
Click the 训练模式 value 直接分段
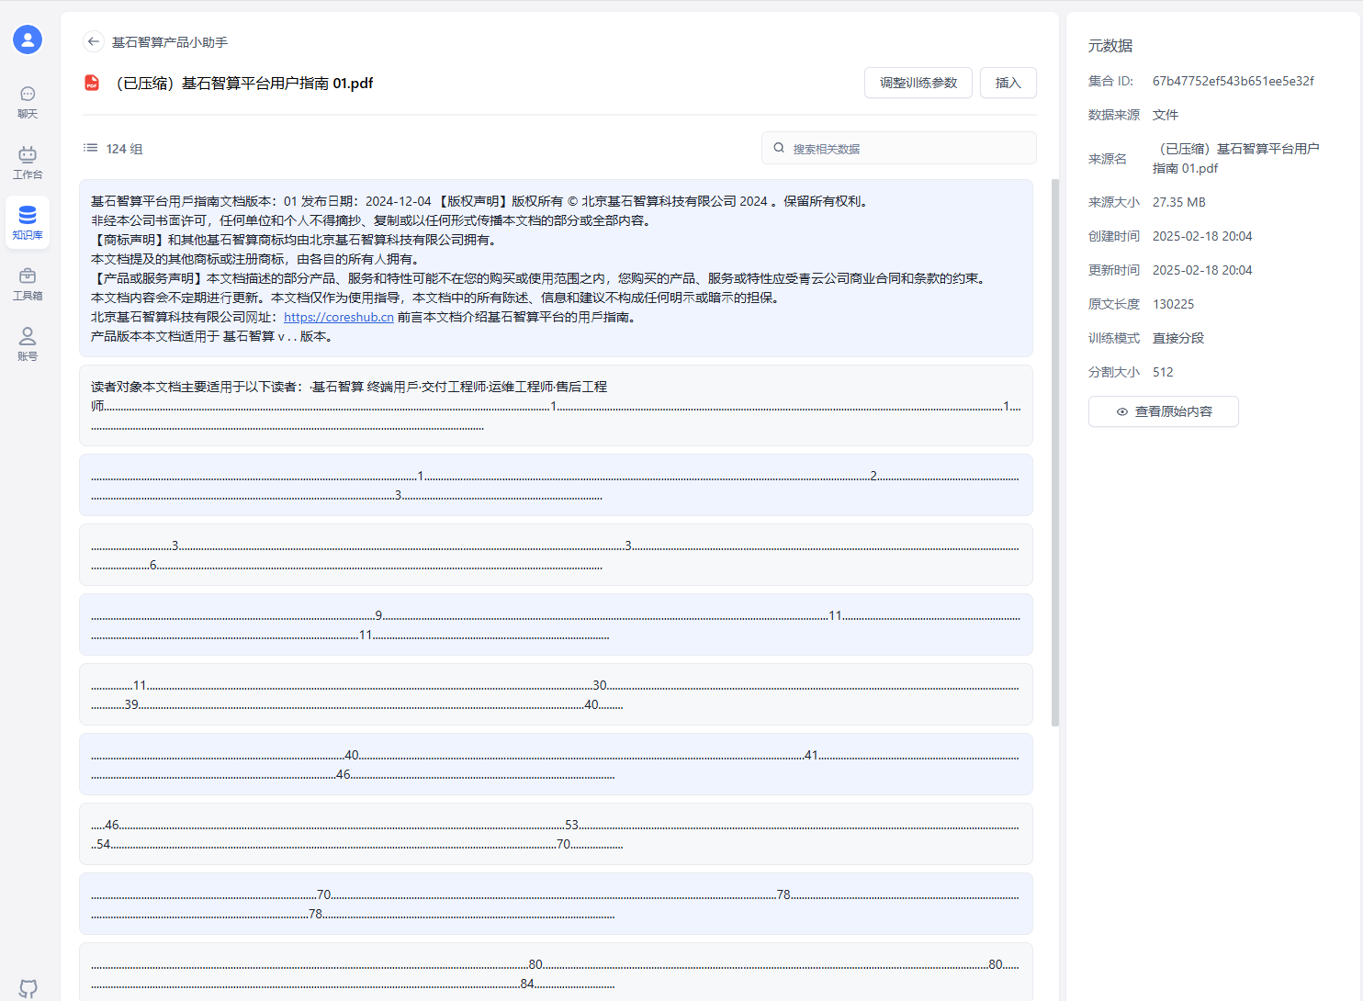pyautogui.click(x=1178, y=338)
